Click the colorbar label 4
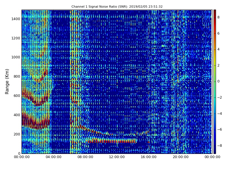Image resolution: width=227 pixels, height=170 pixels. click(218, 49)
